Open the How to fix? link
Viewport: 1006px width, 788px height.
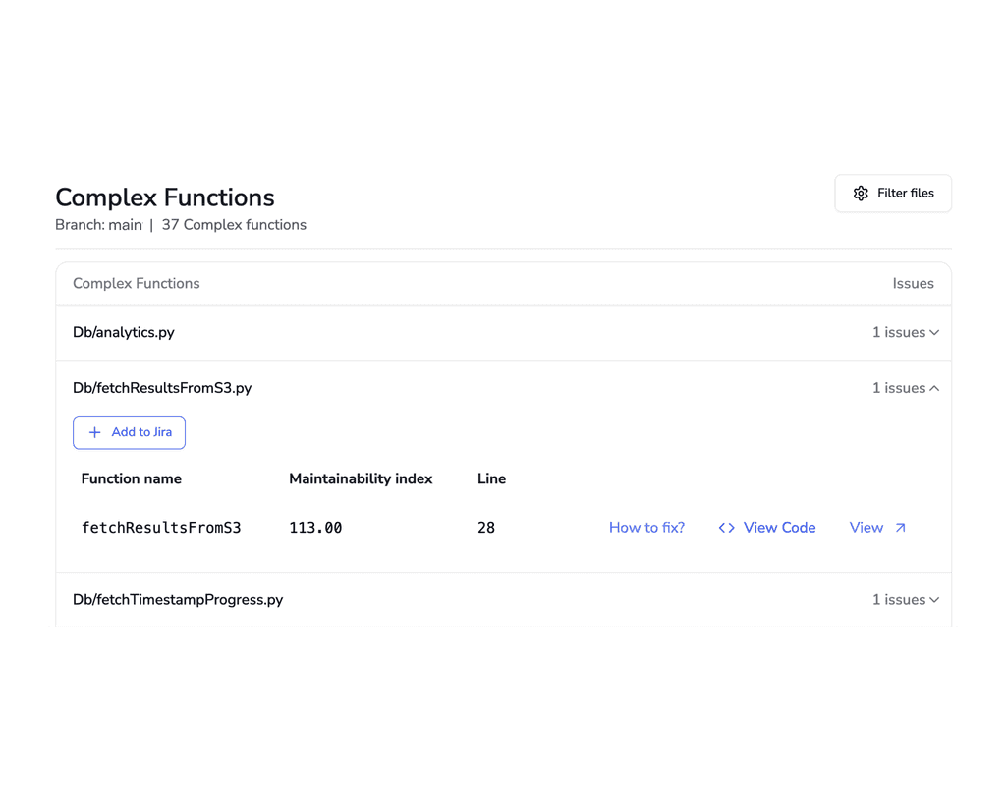coord(646,528)
